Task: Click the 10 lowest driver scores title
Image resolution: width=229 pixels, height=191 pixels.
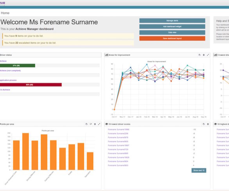Action: 119,124
